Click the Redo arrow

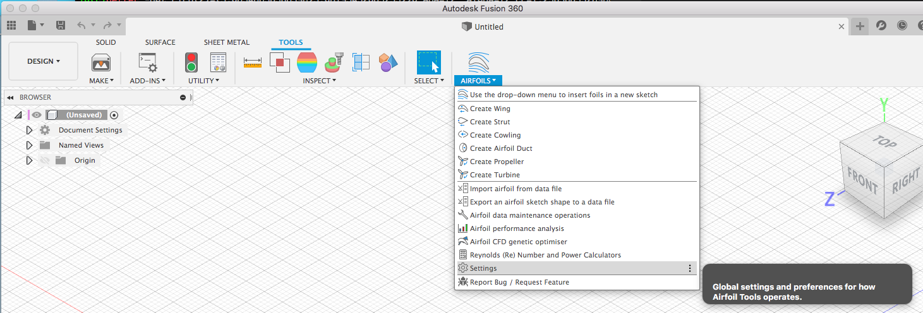click(x=107, y=25)
